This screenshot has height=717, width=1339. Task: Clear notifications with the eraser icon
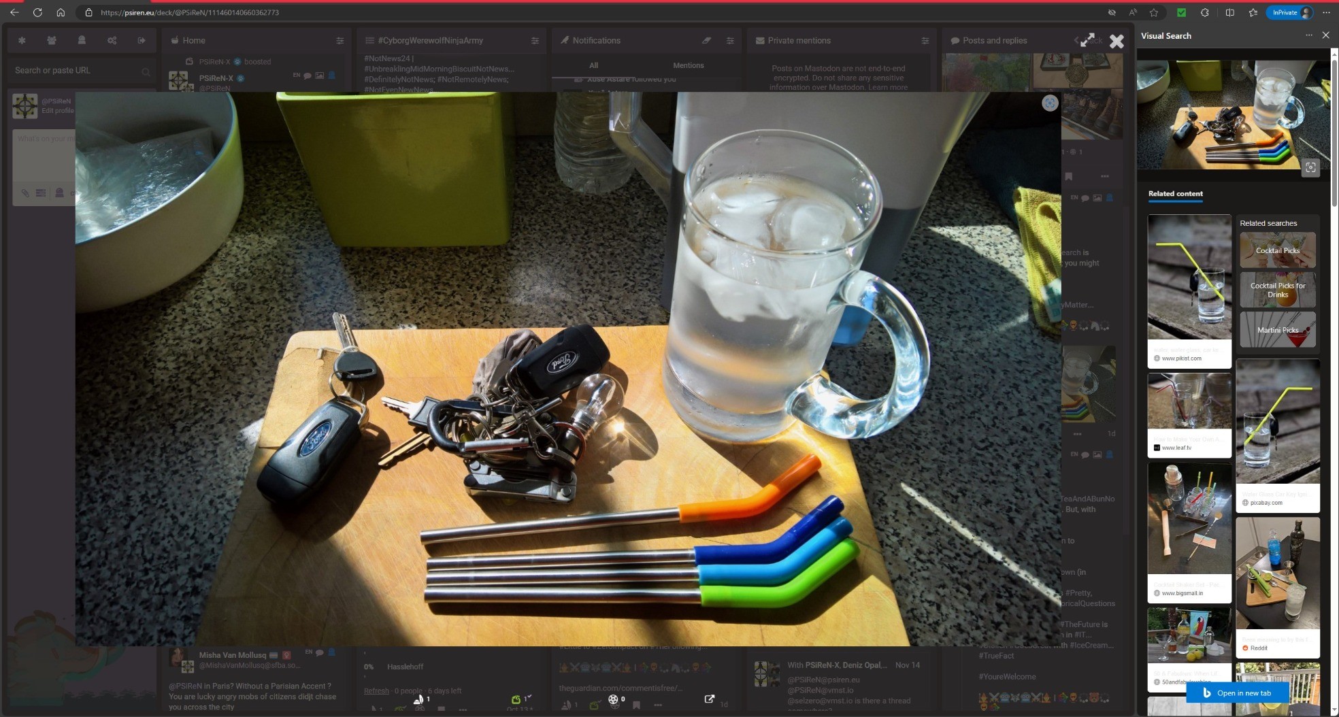706,41
